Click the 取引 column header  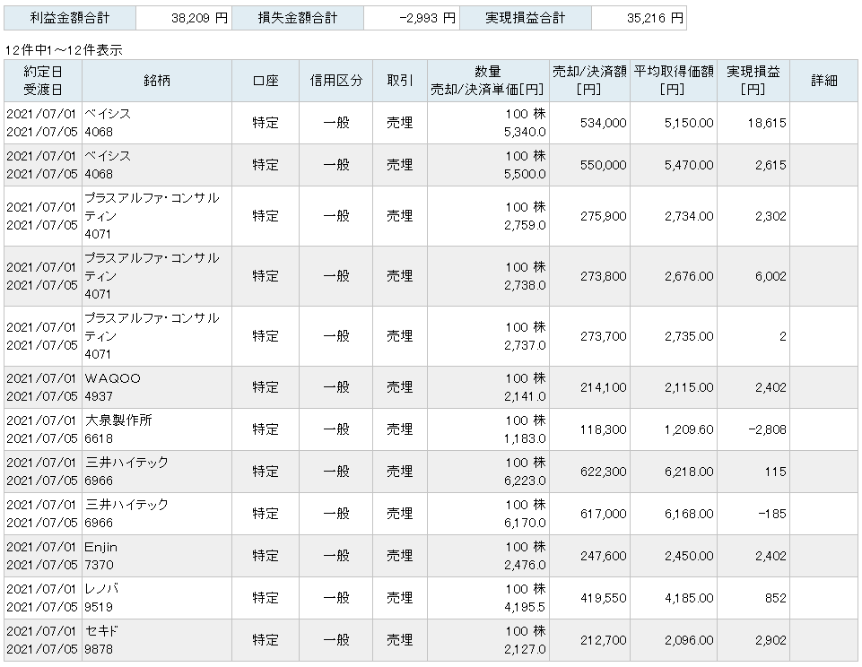click(x=400, y=81)
